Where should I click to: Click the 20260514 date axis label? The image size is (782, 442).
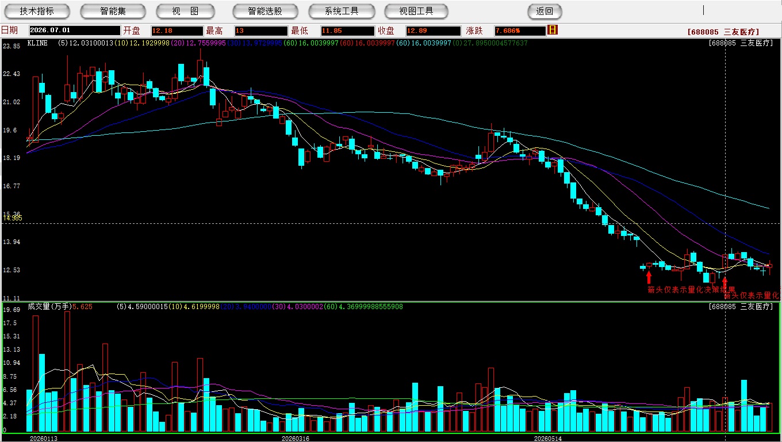pos(547,438)
